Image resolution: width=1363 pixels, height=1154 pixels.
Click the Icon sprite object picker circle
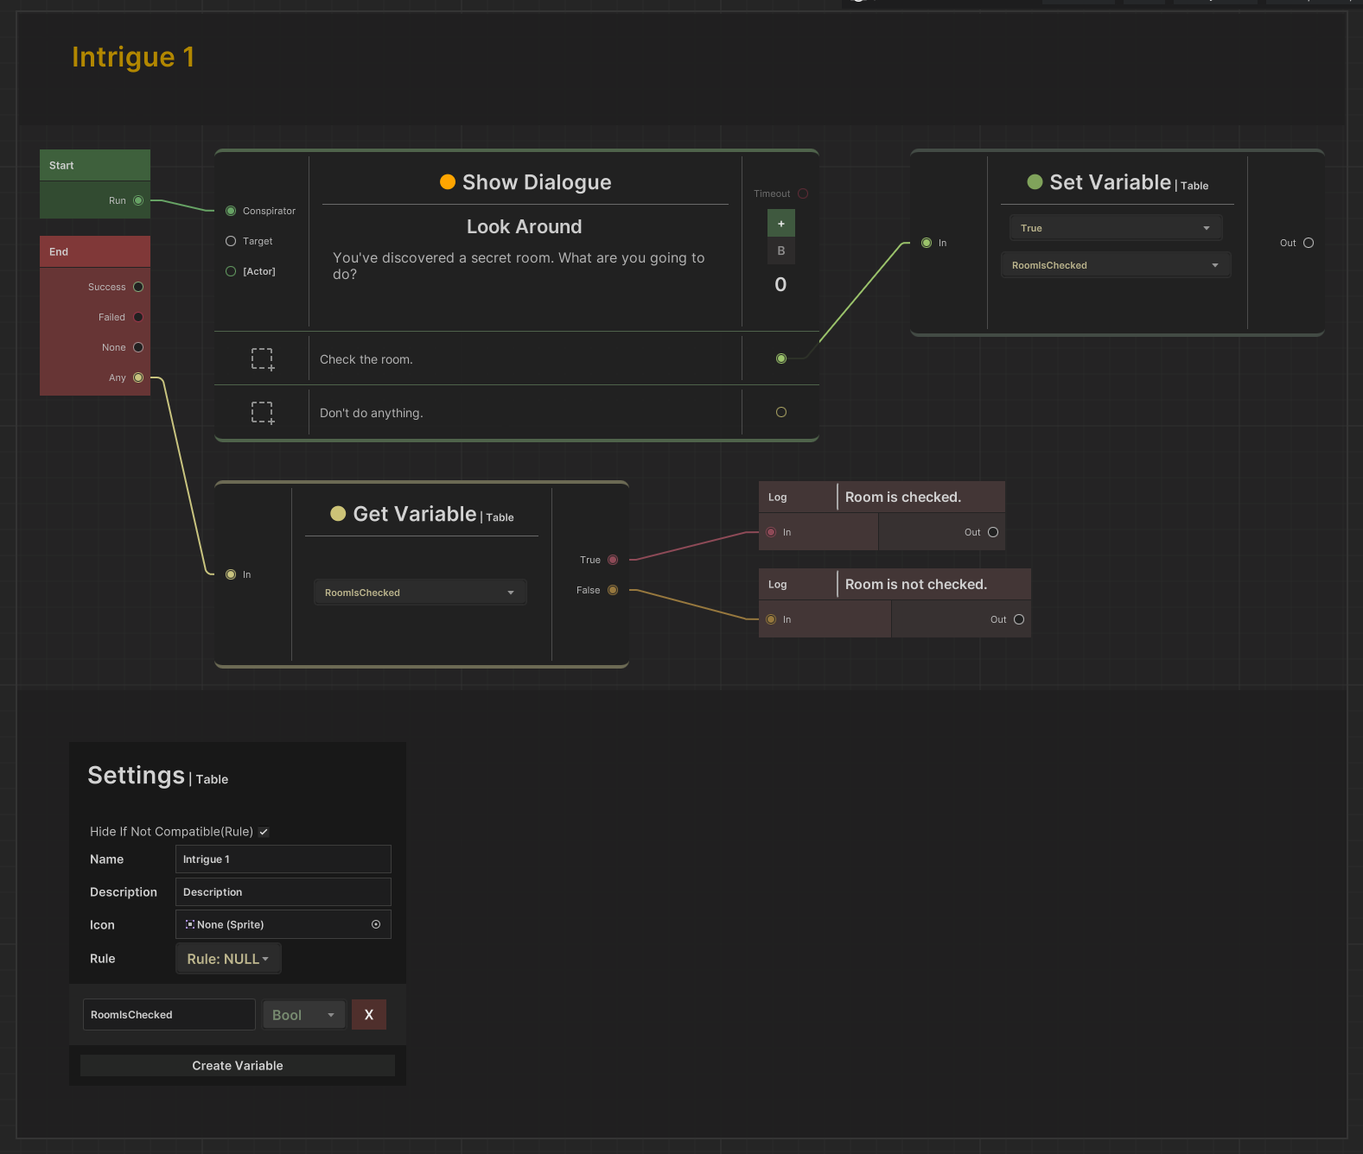click(376, 924)
